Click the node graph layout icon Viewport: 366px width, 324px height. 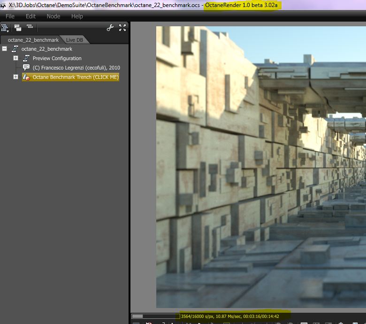30,26
